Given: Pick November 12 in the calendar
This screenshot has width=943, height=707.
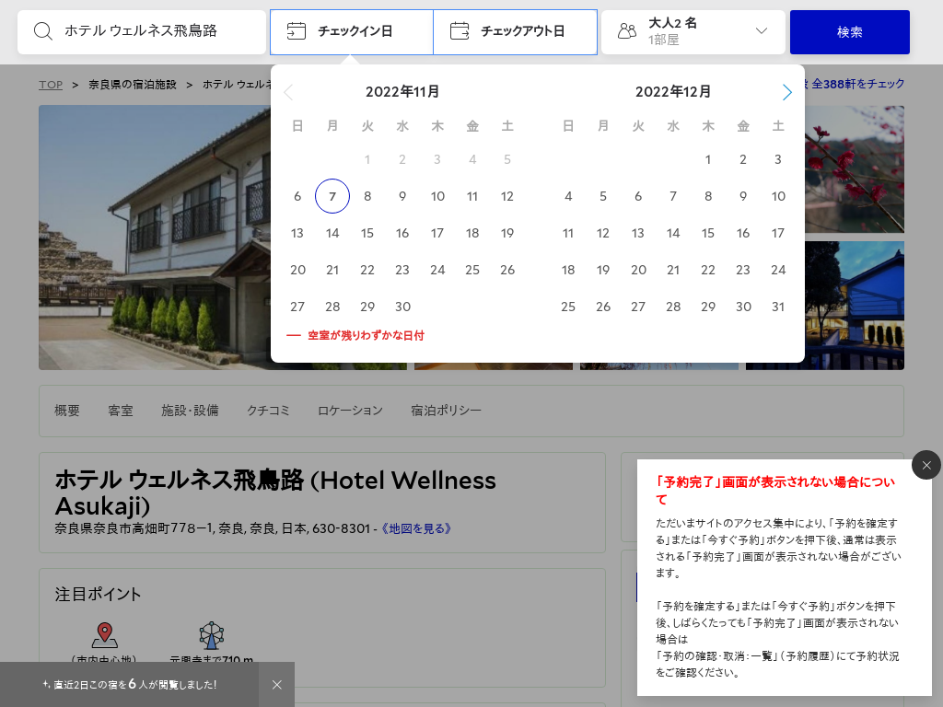Looking at the screenshot, I should coord(507,196).
